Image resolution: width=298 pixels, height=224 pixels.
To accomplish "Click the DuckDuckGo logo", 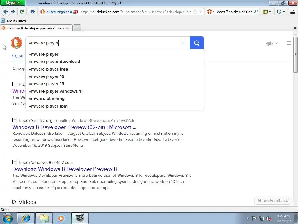I will tap(17, 43).
